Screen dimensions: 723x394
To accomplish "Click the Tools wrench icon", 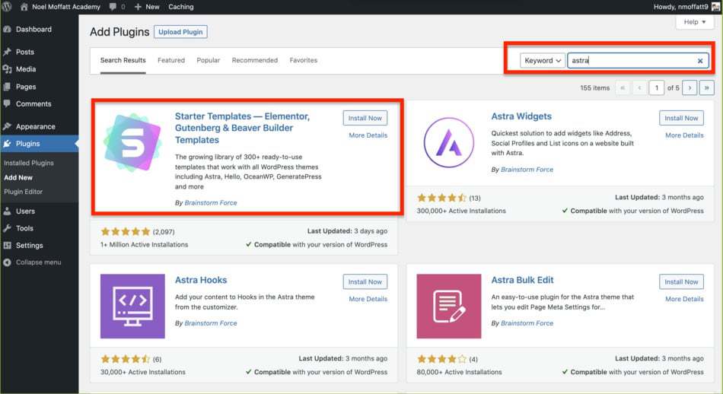I will pos(7,228).
